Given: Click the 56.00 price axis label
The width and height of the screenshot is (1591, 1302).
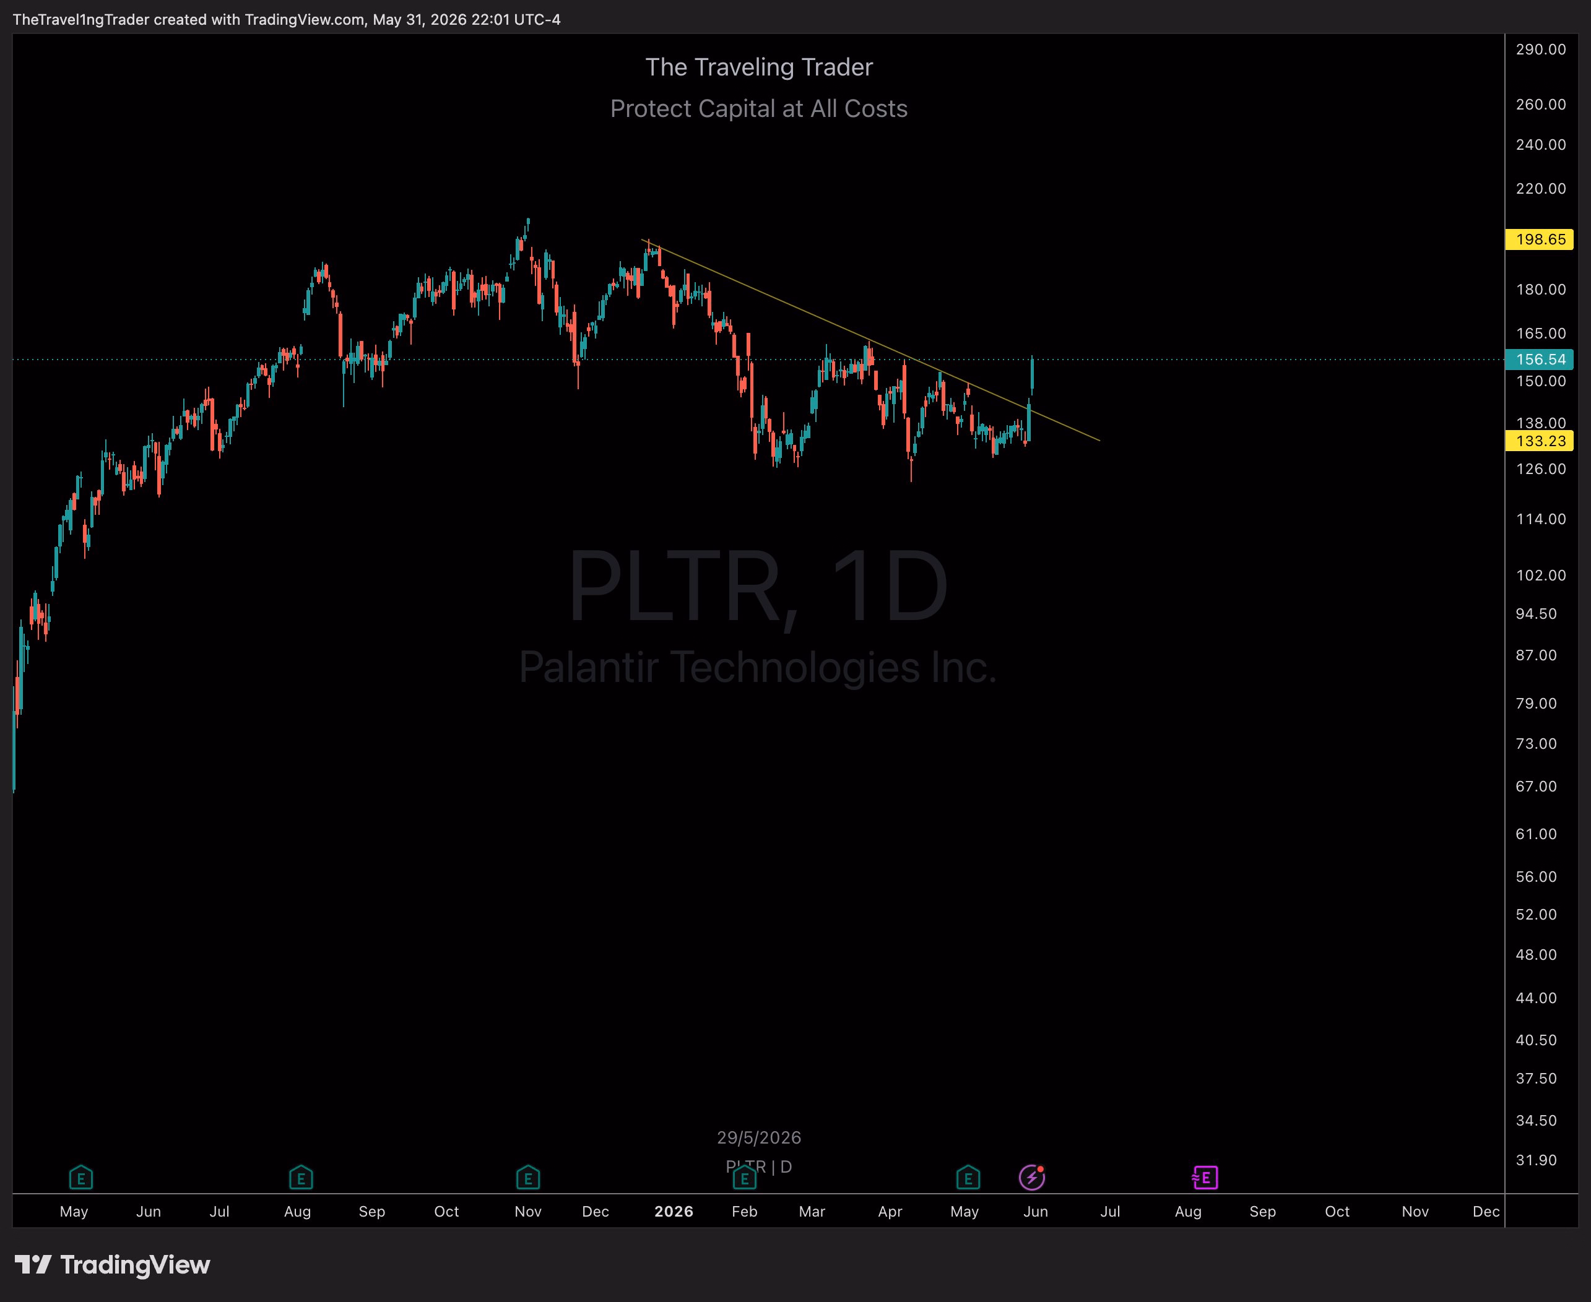Looking at the screenshot, I should [1537, 877].
